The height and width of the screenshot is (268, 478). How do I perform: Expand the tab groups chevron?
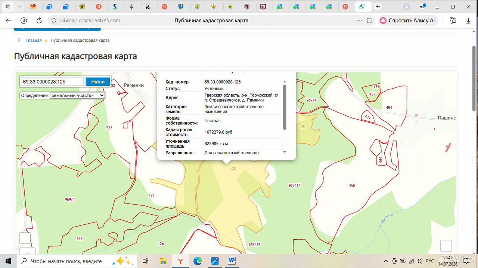coord(19,6)
